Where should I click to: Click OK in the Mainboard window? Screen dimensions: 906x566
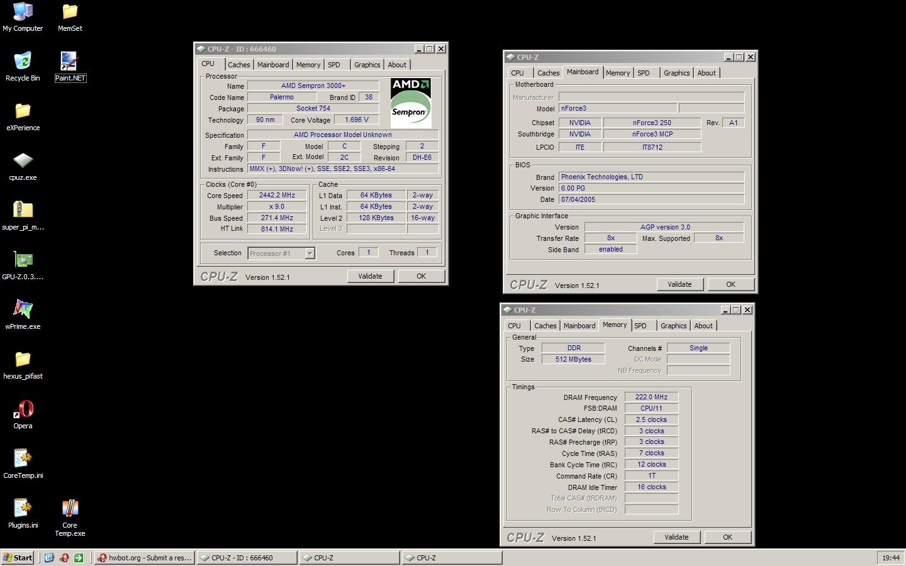(731, 284)
